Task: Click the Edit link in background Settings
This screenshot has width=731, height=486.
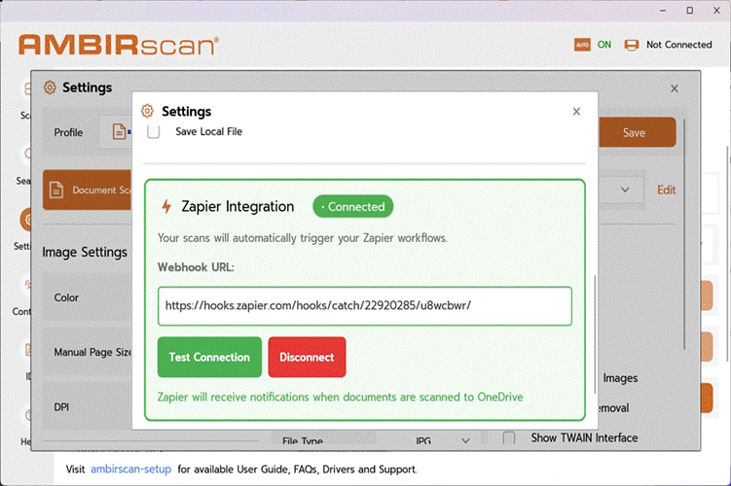Action: [x=666, y=190]
